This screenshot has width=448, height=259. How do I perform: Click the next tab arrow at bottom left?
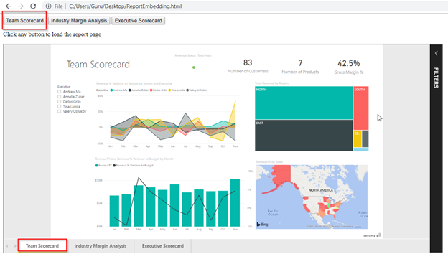click(15, 246)
